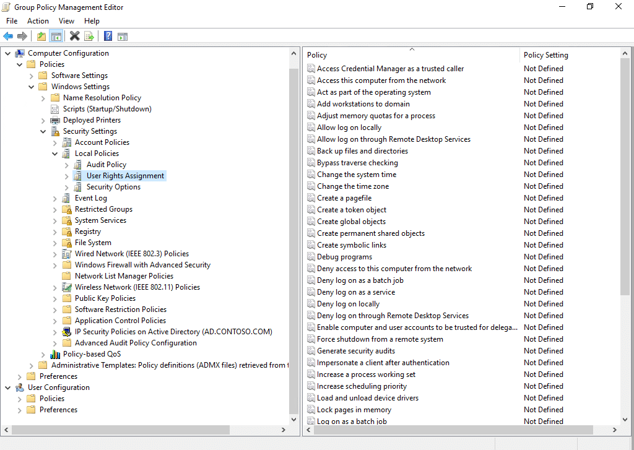Click the Back arrow toolbar icon
The width and height of the screenshot is (634, 450).
[x=8, y=37]
